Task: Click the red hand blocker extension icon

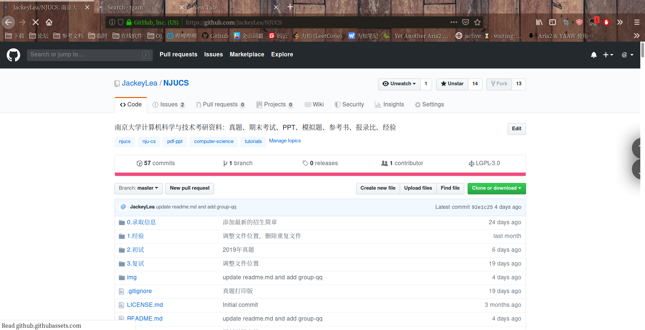Action: click(606, 22)
